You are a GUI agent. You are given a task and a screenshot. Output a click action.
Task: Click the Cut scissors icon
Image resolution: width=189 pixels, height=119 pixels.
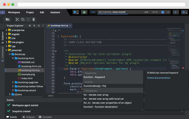[17, 19]
